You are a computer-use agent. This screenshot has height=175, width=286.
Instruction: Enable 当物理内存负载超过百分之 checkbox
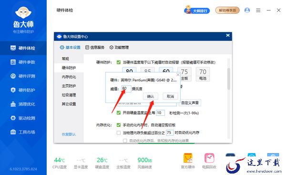(x=119, y=133)
